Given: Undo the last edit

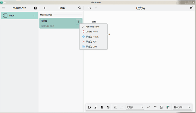Looking at the screenshot, I should coord(89,8).
